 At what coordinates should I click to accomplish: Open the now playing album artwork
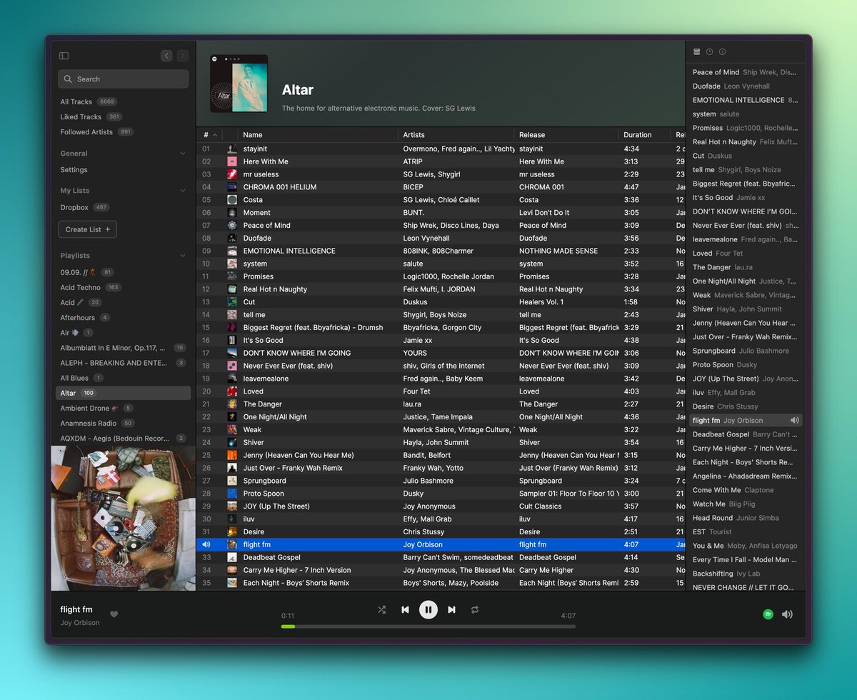point(123,518)
